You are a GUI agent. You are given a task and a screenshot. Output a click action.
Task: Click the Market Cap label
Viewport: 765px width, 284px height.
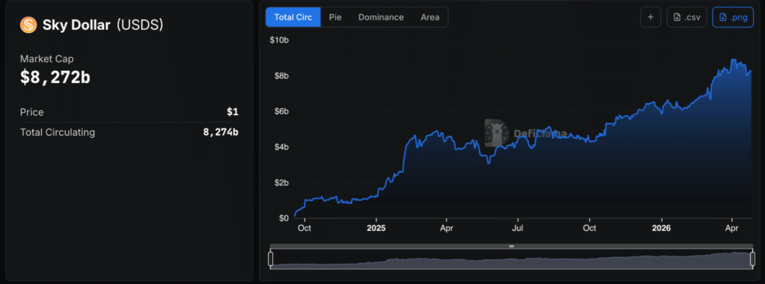[47, 58]
